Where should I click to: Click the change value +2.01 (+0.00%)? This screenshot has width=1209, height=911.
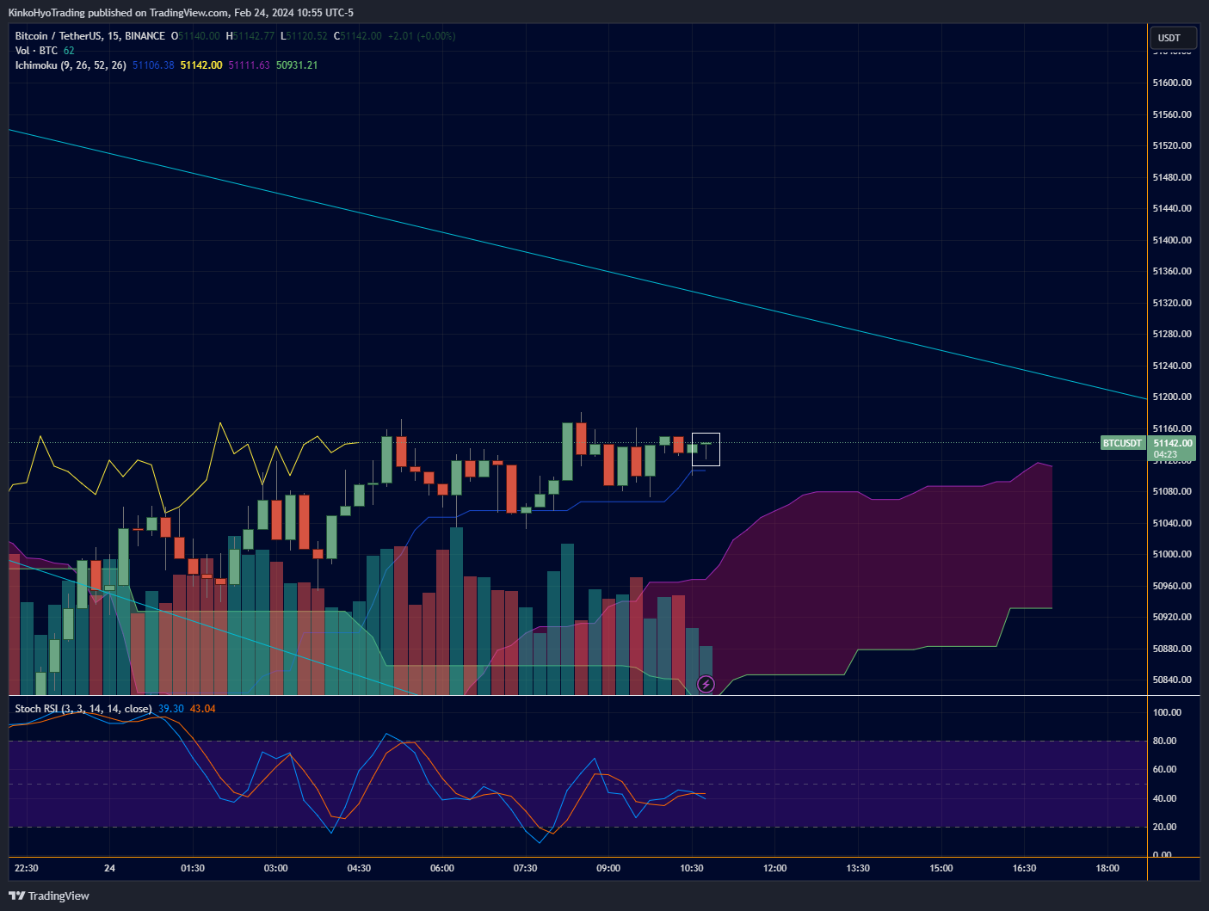(422, 36)
